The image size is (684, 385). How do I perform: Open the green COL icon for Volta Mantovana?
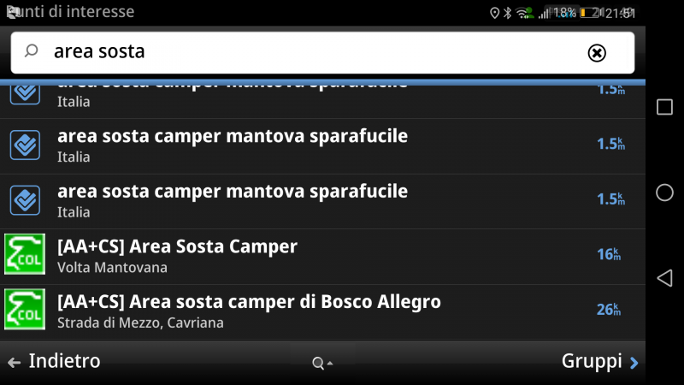[25, 254]
